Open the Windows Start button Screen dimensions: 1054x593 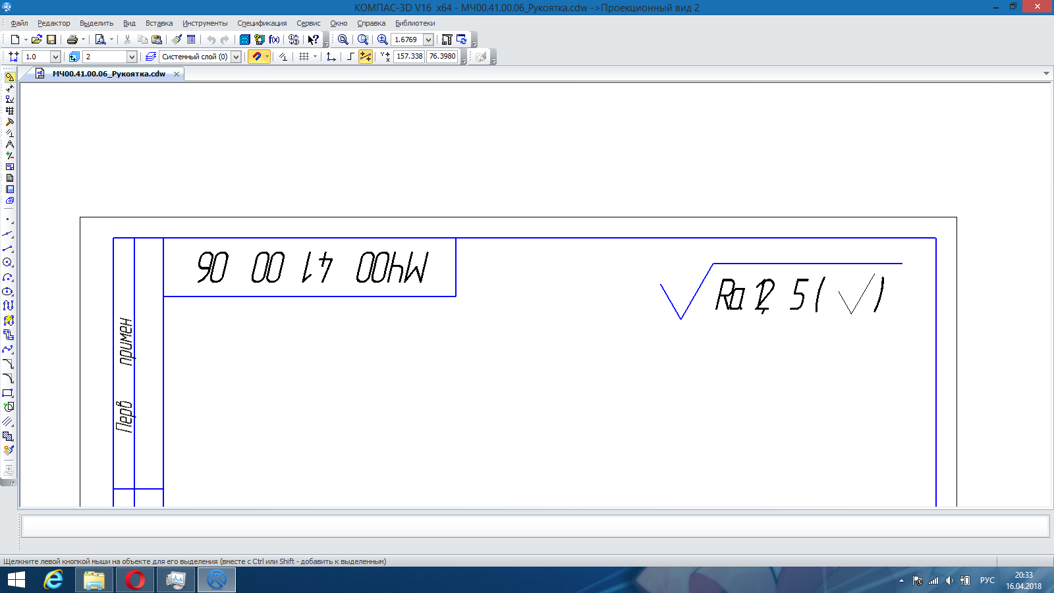point(16,580)
